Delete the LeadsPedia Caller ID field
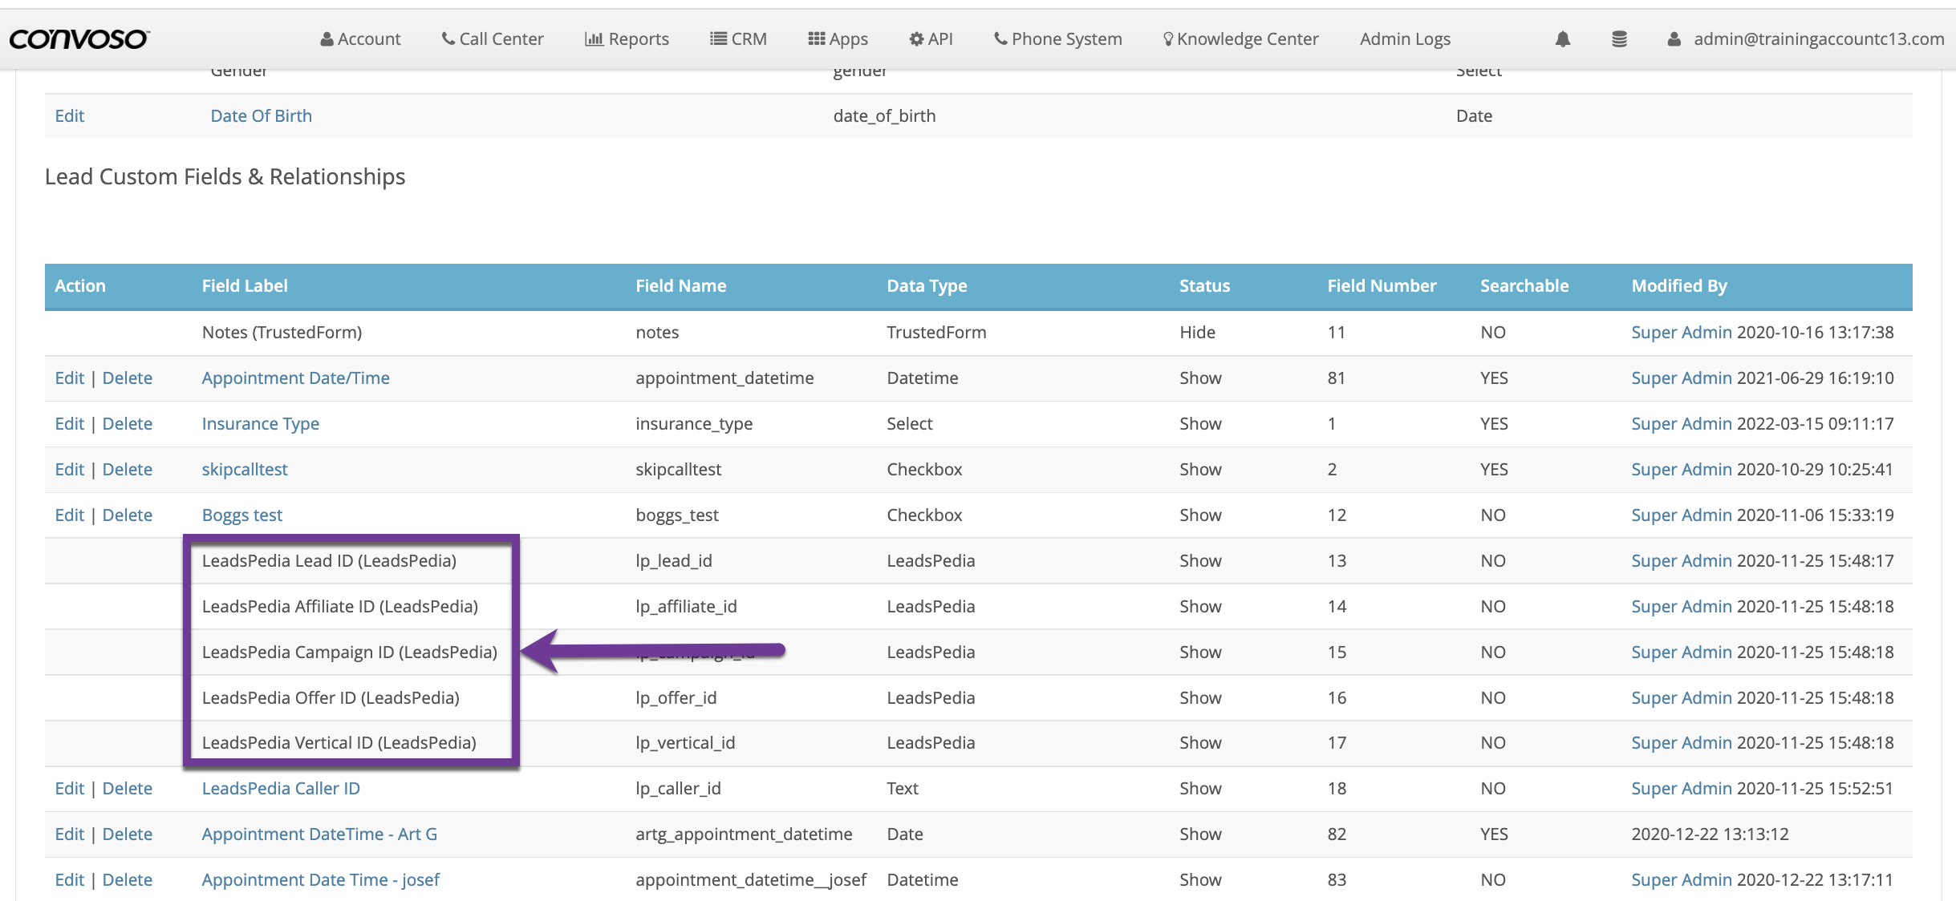Image resolution: width=1956 pixels, height=901 pixels. click(127, 788)
